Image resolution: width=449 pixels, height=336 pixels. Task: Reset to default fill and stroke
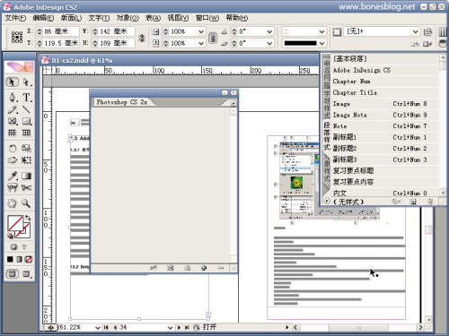pyautogui.click(x=10, y=236)
